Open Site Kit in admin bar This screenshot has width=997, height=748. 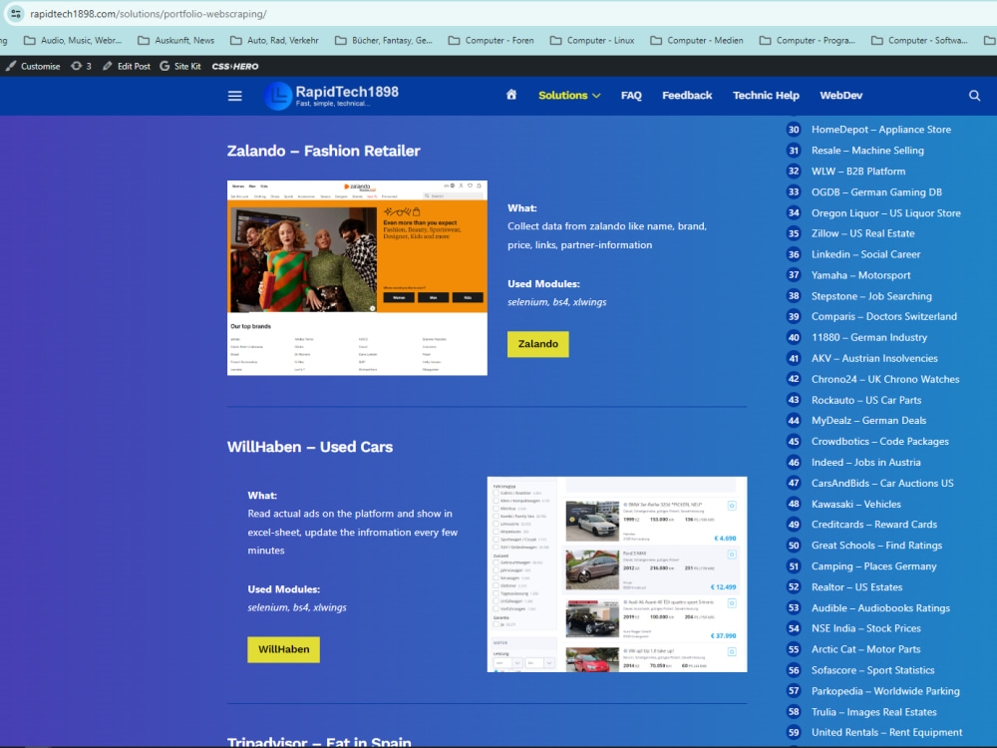pos(180,66)
